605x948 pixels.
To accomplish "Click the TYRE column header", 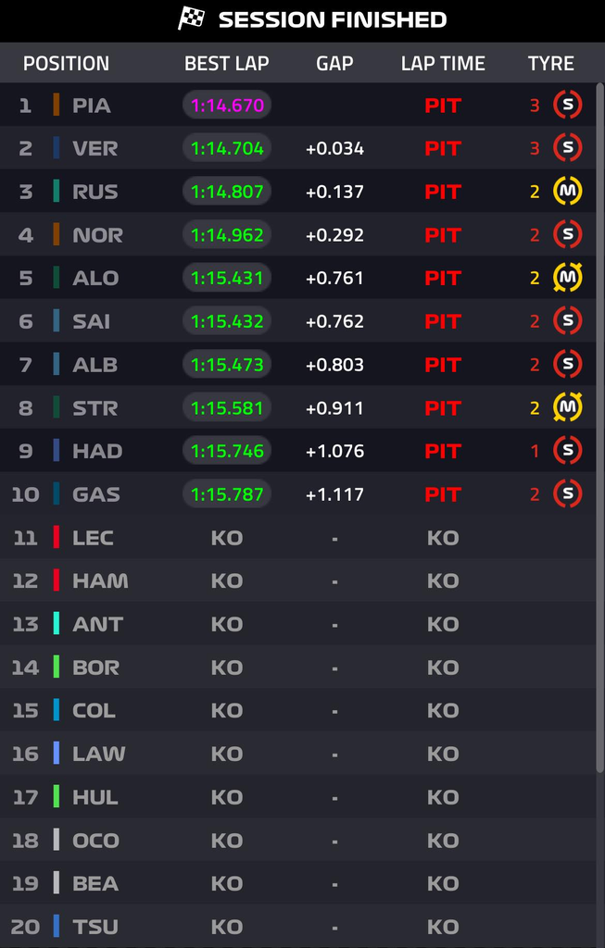I will pos(550,64).
